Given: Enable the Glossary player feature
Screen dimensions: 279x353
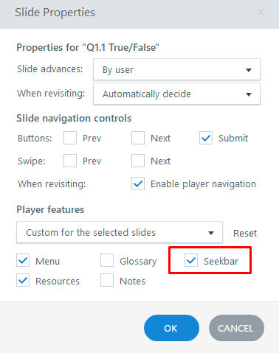Looking at the screenshot, I should pos(107,260).
